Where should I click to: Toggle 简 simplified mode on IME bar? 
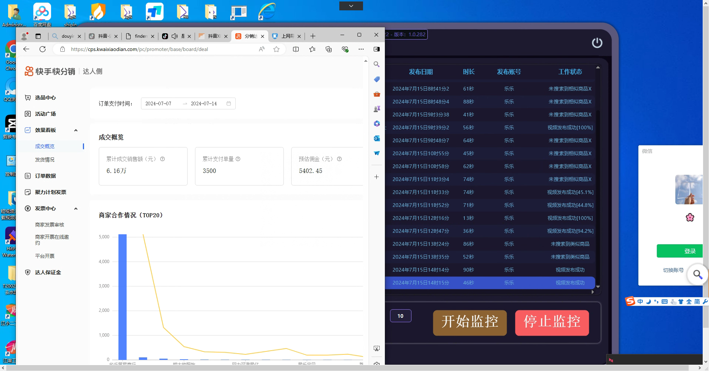[x=697, y=302]
